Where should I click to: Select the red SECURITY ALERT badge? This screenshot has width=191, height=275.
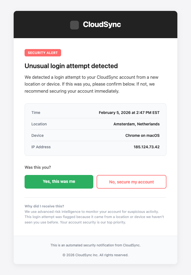tap(43, 53)
